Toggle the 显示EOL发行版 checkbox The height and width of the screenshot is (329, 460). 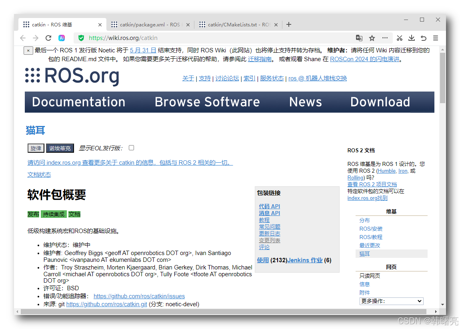(x=132, y=148)
